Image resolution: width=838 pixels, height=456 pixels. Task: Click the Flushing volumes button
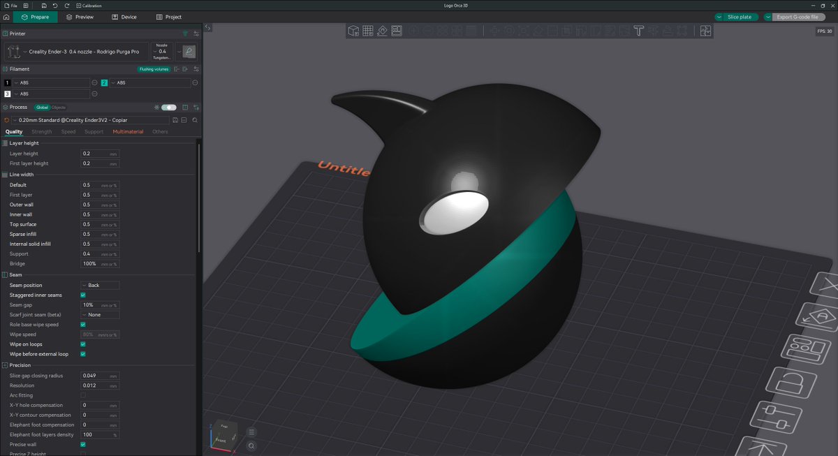pyautogui.click(x=154, y=69)
